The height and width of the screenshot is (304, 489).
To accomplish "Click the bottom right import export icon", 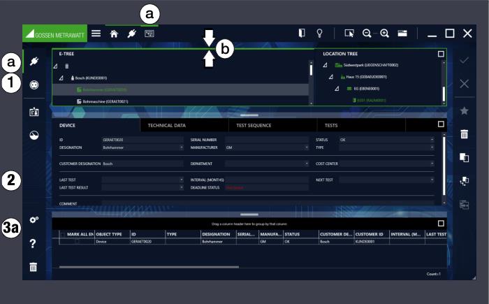I will (464, 205).
